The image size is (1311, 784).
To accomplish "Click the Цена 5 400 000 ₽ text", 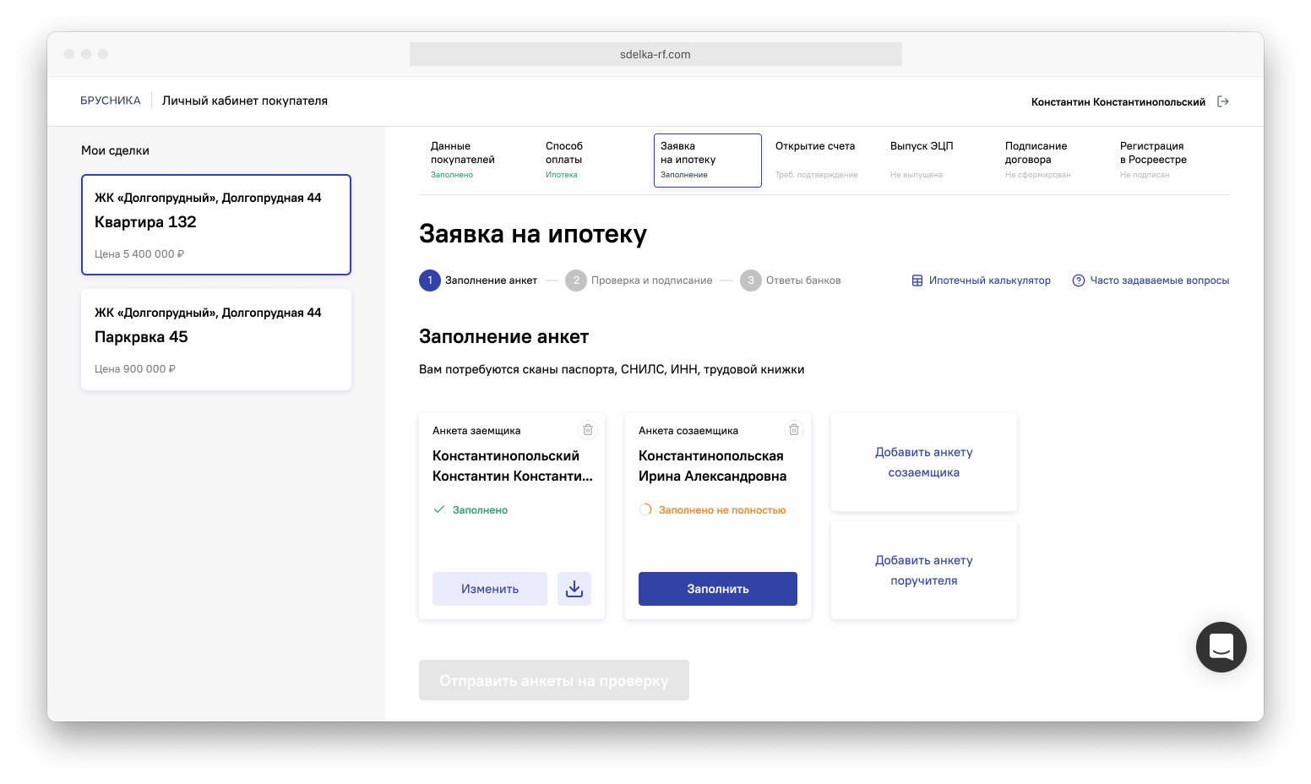I will click(x=139, y=253).
